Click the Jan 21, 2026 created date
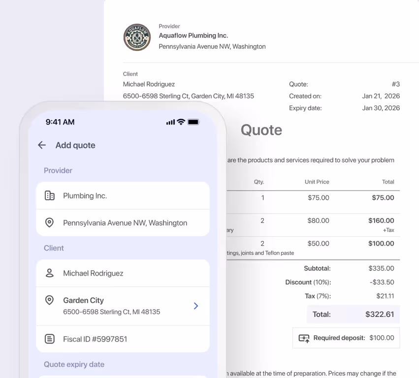The image size is (419, 378). (381, 96)
